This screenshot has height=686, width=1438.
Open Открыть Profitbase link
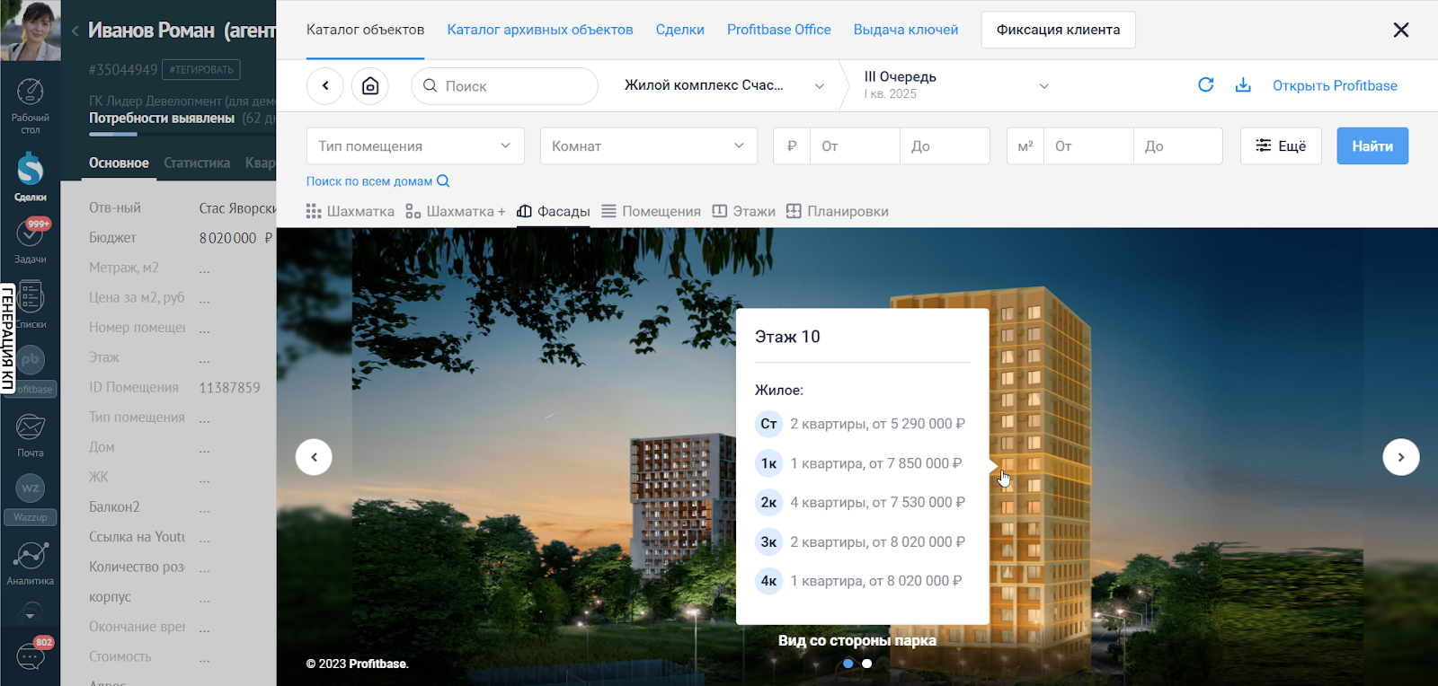click(1335, 85)
